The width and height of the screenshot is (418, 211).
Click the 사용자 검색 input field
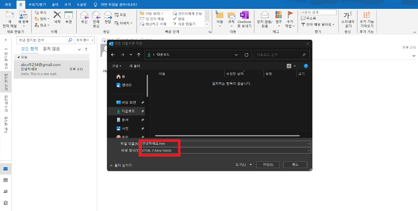(318, 12)
